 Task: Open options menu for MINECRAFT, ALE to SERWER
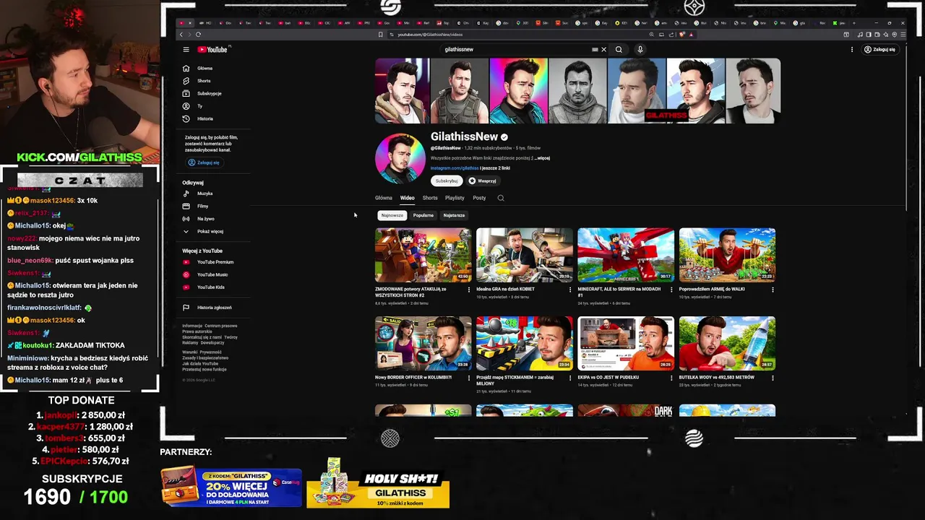(x=671, y=290)
